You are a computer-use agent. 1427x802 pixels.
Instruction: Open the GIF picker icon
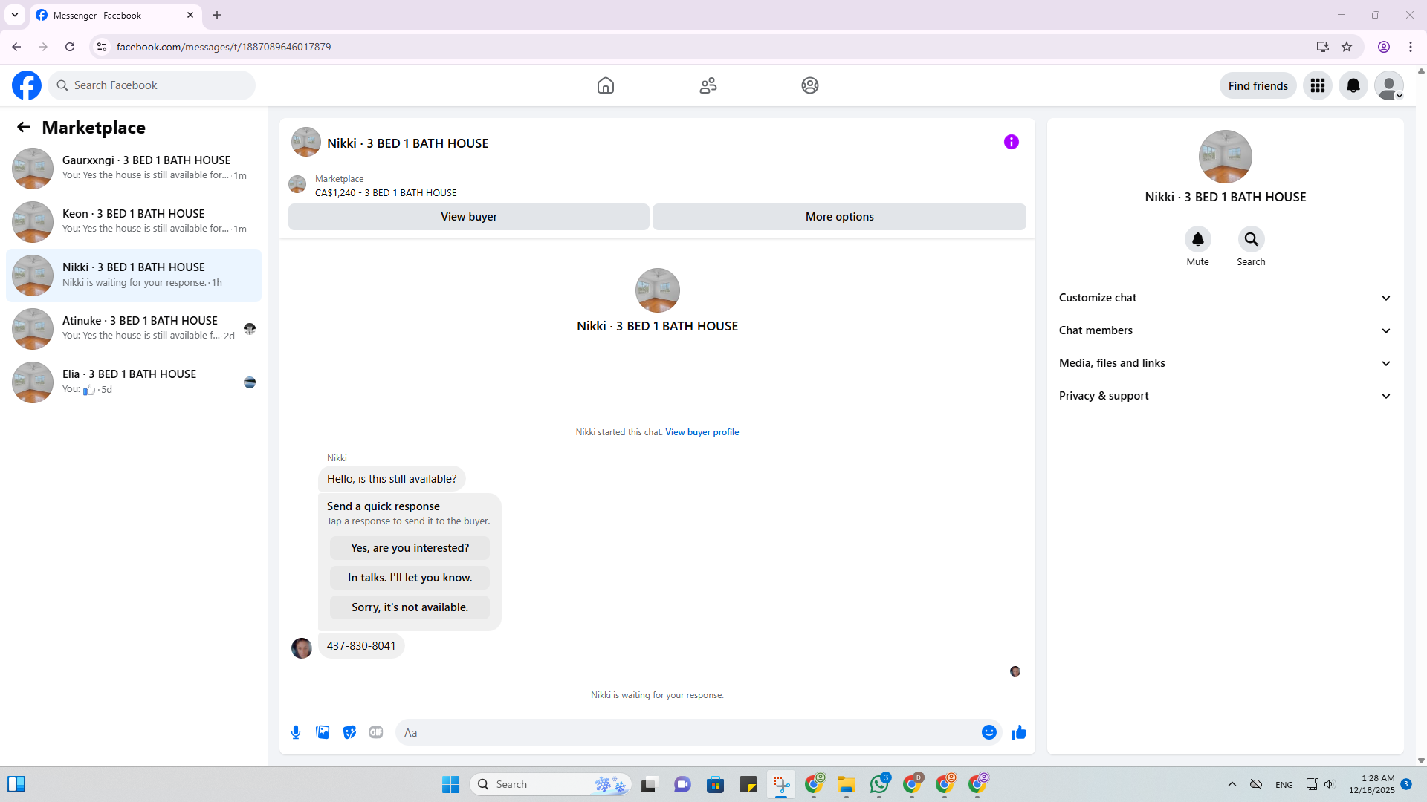pos(376,732)
